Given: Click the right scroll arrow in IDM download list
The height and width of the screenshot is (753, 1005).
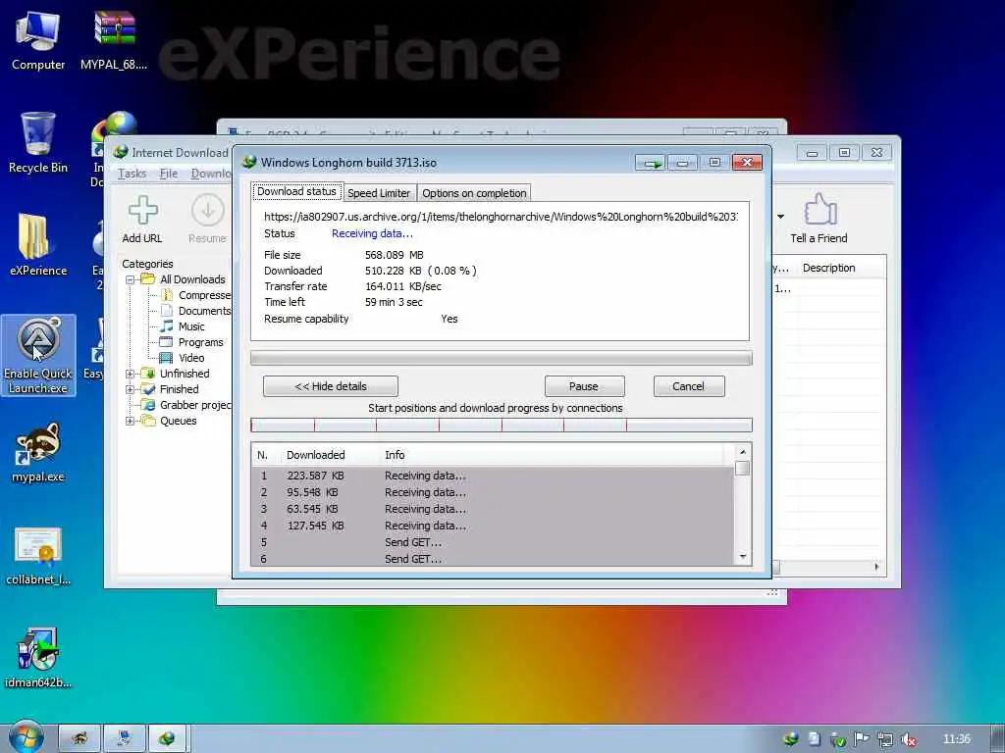Looking at the screenshot, I should pyautogui.click(x=876, y=567).
